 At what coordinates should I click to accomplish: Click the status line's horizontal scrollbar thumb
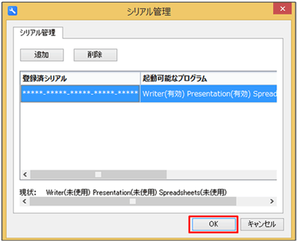click(x=133, y=201)
